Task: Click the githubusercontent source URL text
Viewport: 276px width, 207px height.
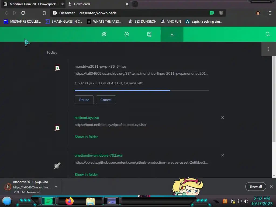Action: click(141, 162)
